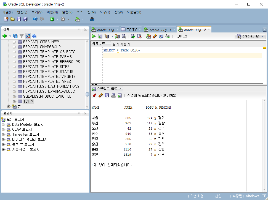This screenshot has width=268, height=200.
Task: Open the oracle_11g connection dropdown
Action: coord(250,36)
